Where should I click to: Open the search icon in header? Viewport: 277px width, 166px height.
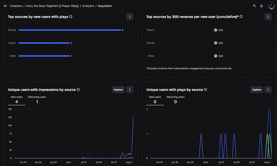click(x=254, y=6)
